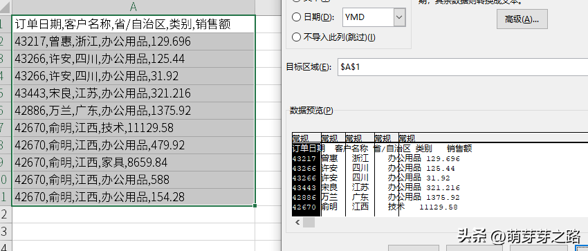Select cell 43266,许安,四川,办公用品,31.92

tap(133, 76)
